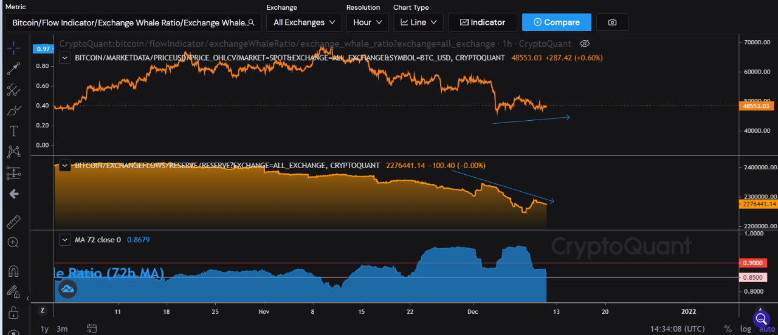Click the purple magnifier search bubble
The width and height of the screenshot is (778, 335).
[x=762, y=318]
